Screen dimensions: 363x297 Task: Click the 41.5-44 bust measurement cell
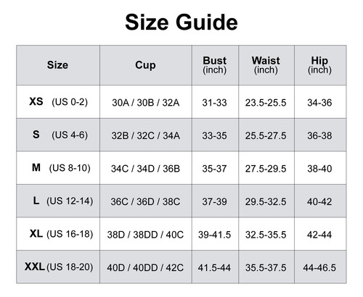(215, 267)
